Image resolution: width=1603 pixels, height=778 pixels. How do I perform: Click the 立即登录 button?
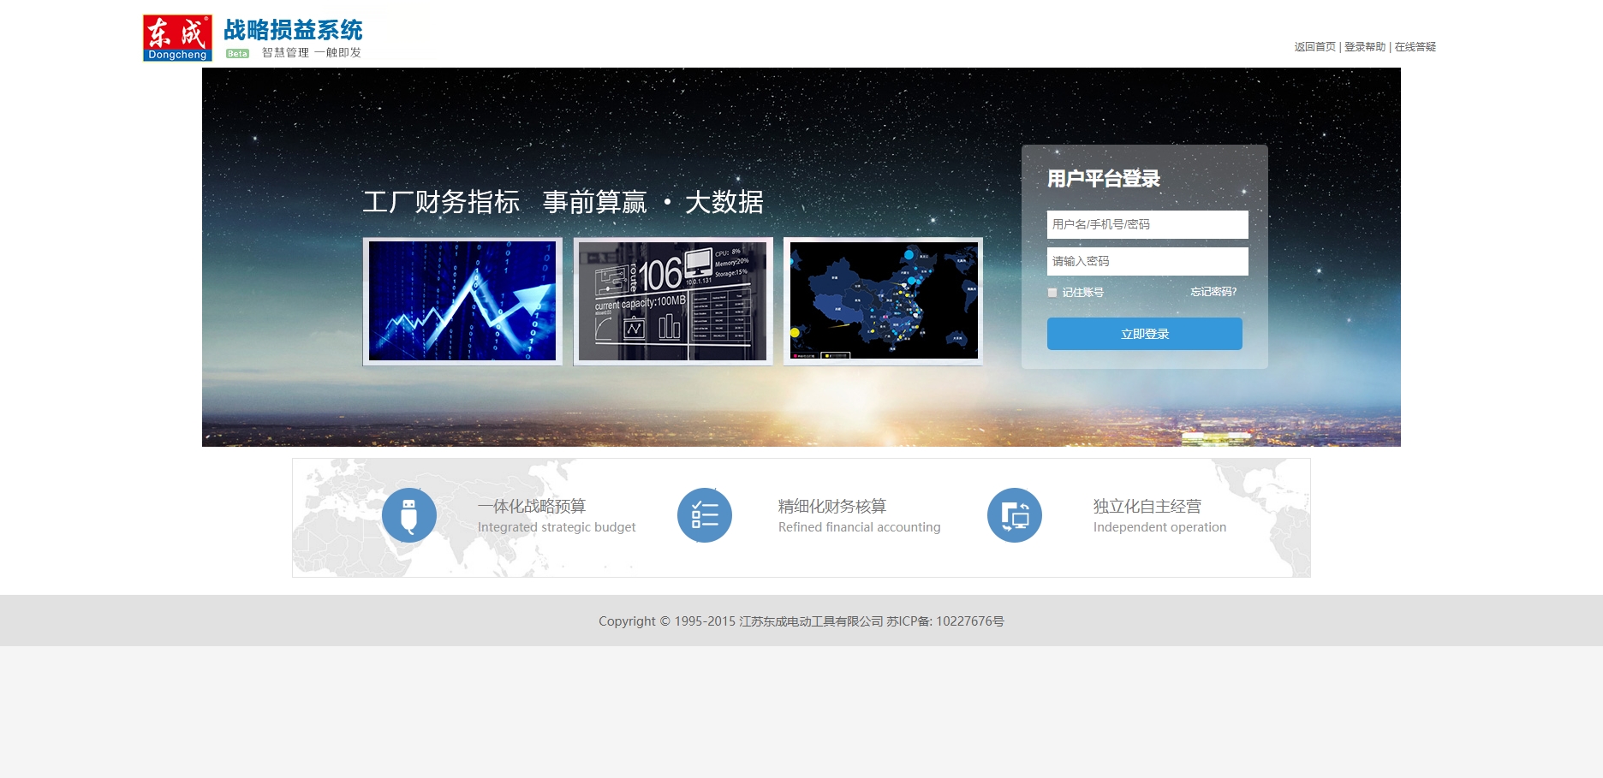pyautogui.click(x=1145, y=334)
